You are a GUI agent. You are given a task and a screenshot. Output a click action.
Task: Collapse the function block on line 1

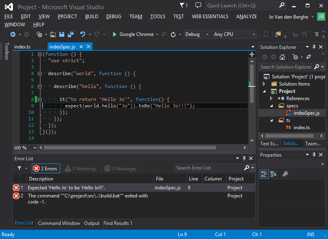[x=40, y=55]
